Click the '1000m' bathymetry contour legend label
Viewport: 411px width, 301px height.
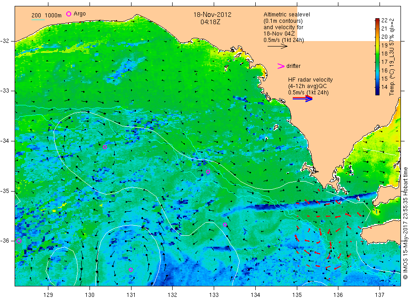pyautogui.click(x=53, y=16)
